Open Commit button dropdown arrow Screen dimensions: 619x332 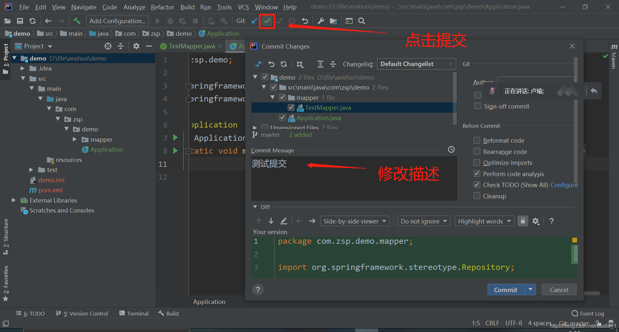pos(530,289)
